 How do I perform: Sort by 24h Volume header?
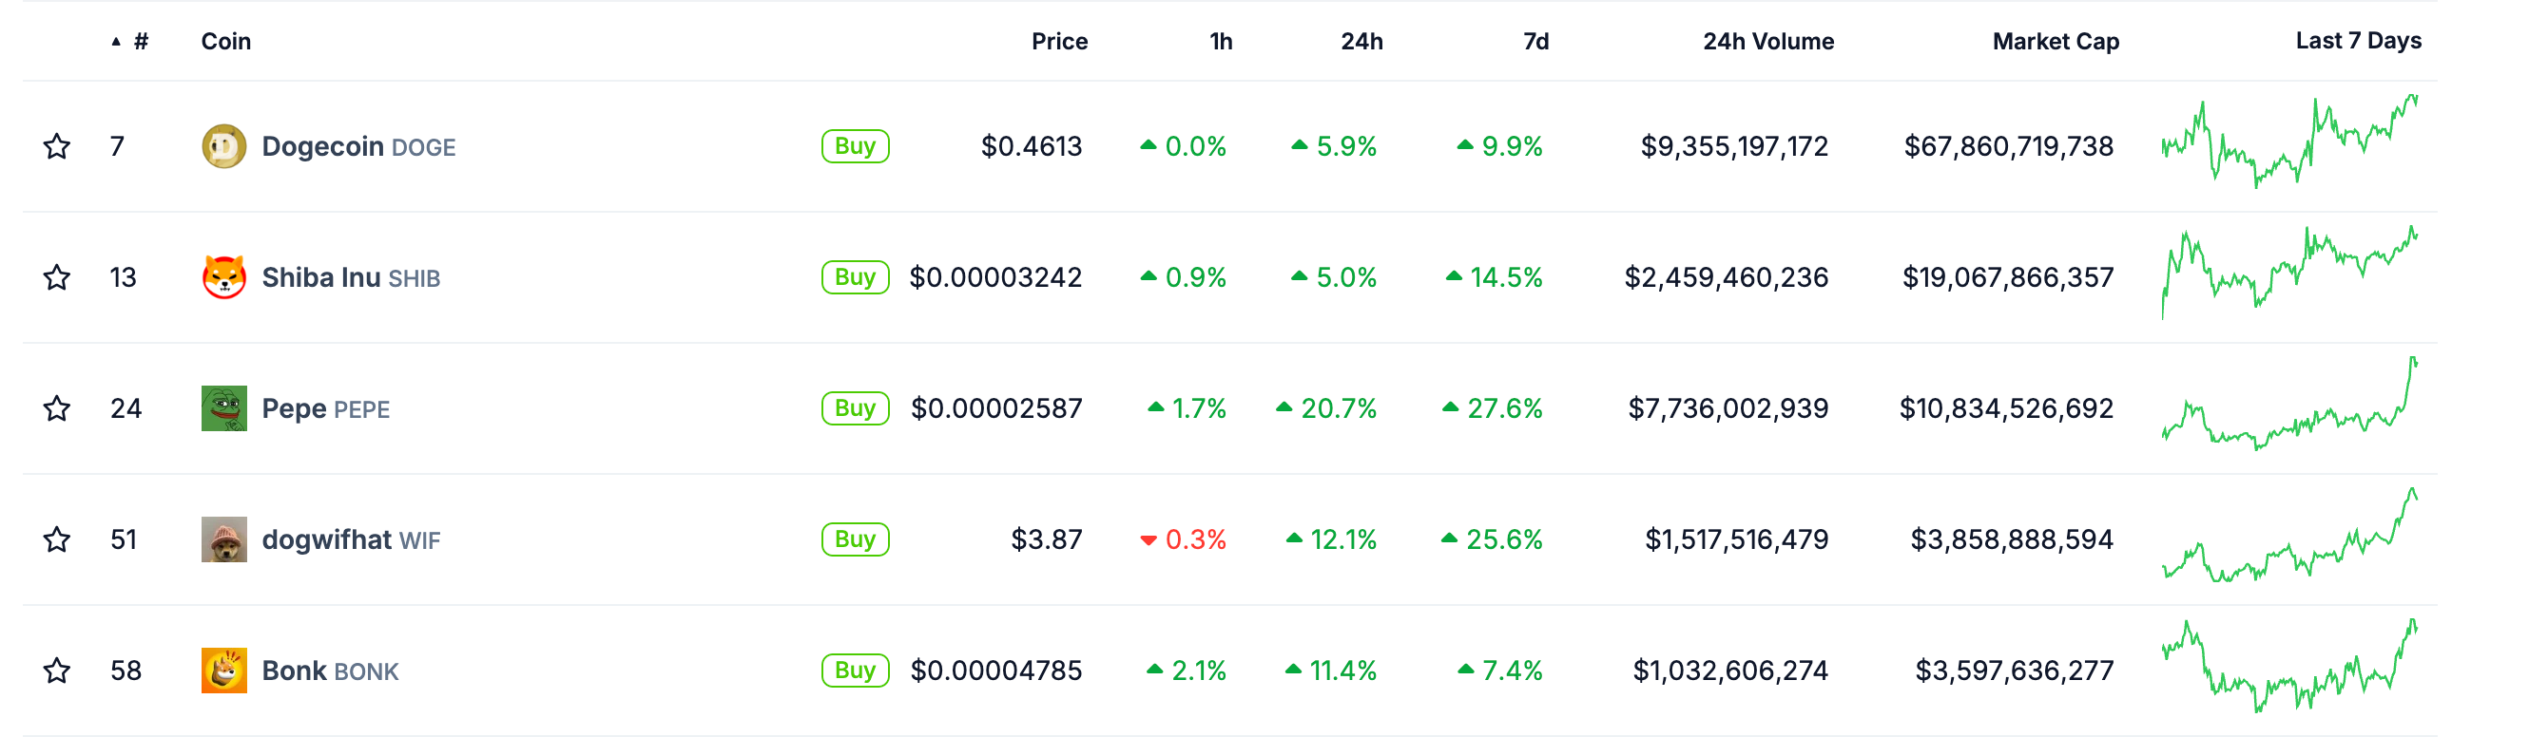[x=1767, y=41]
